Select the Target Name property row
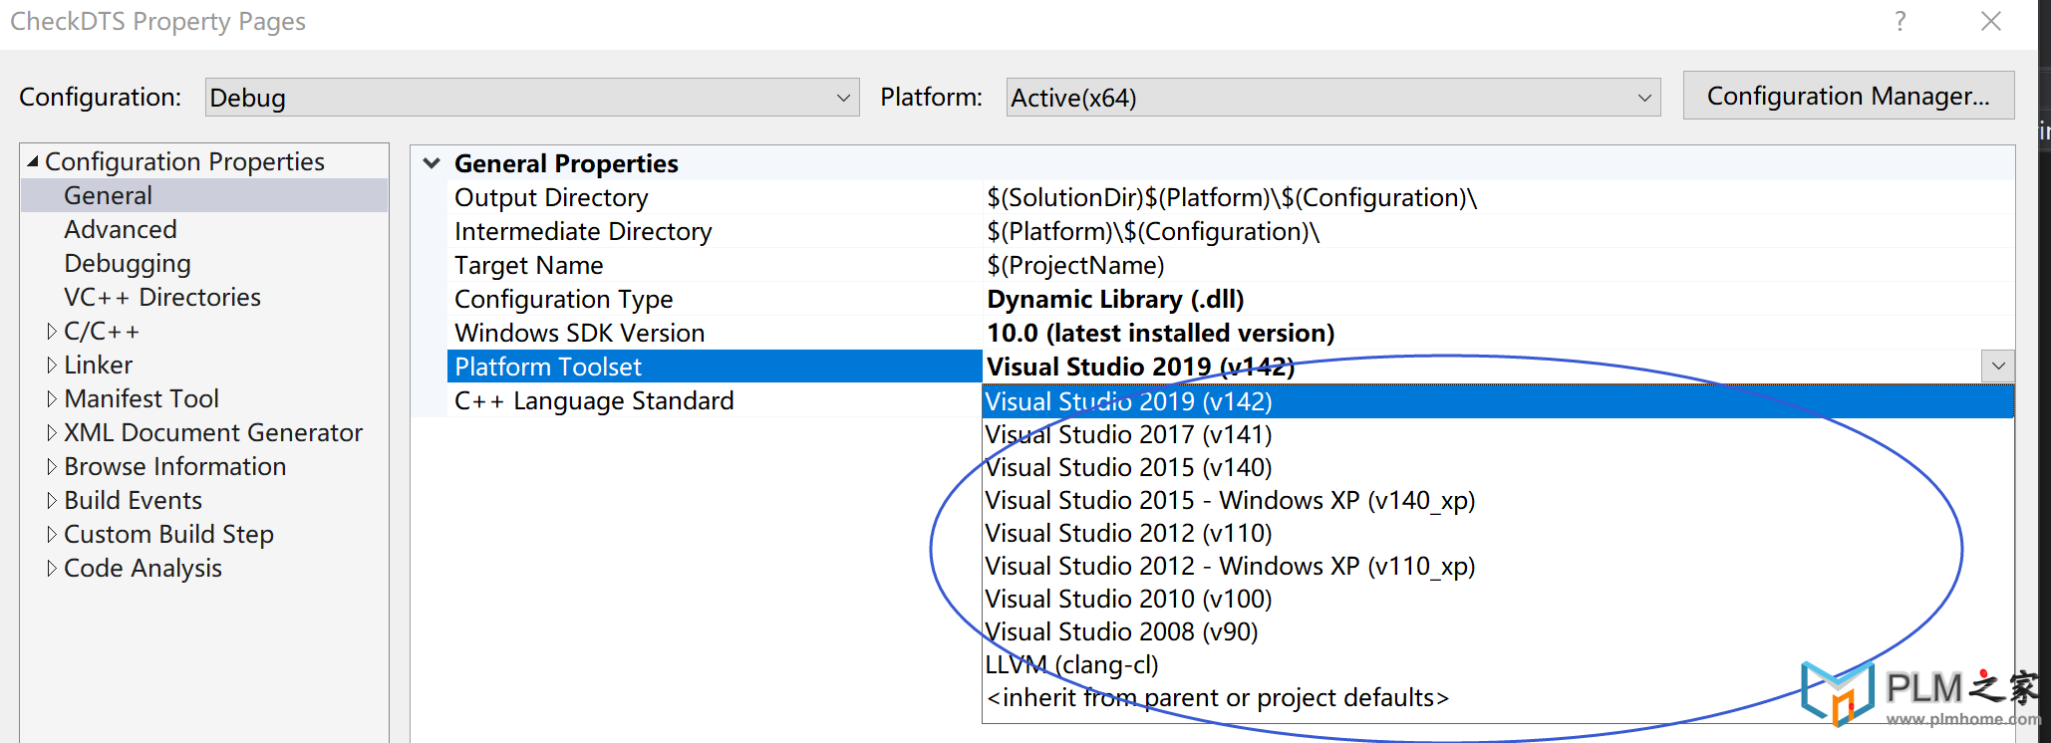Viewport: 2051px width, 743px height. (715, 265)
